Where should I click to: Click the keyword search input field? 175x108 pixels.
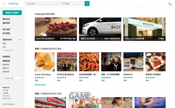tap(42, 4)
